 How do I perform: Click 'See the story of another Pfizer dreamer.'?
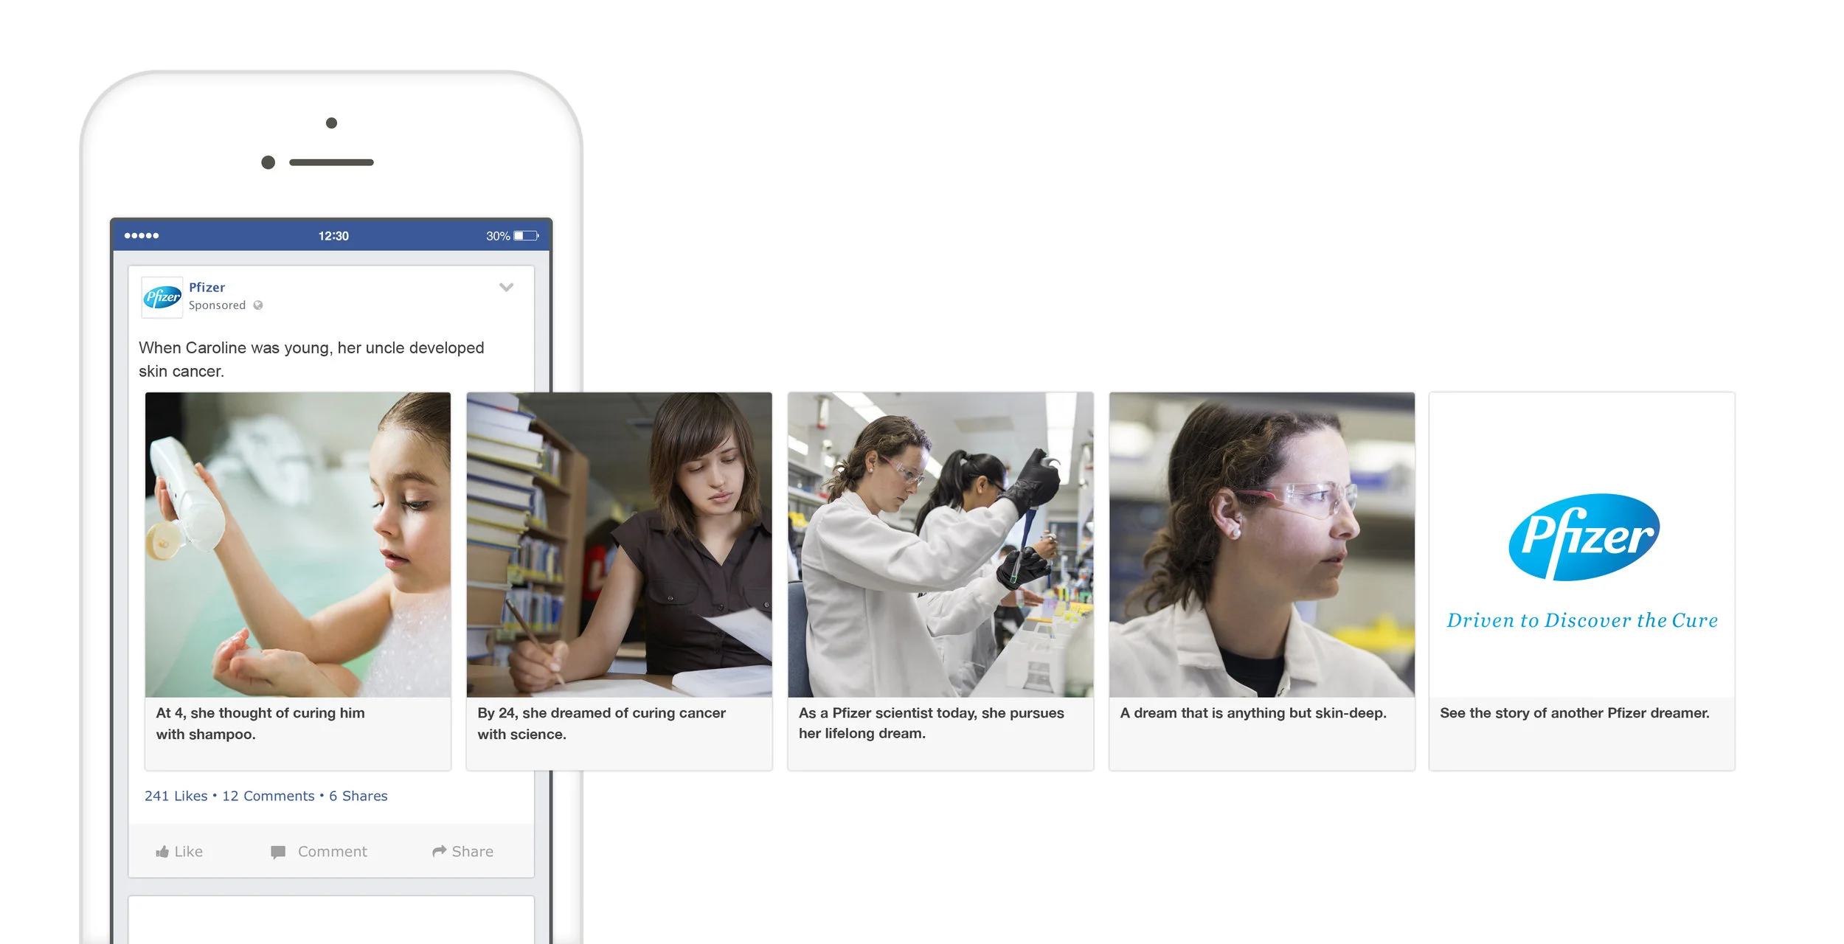click(1575, 713)
